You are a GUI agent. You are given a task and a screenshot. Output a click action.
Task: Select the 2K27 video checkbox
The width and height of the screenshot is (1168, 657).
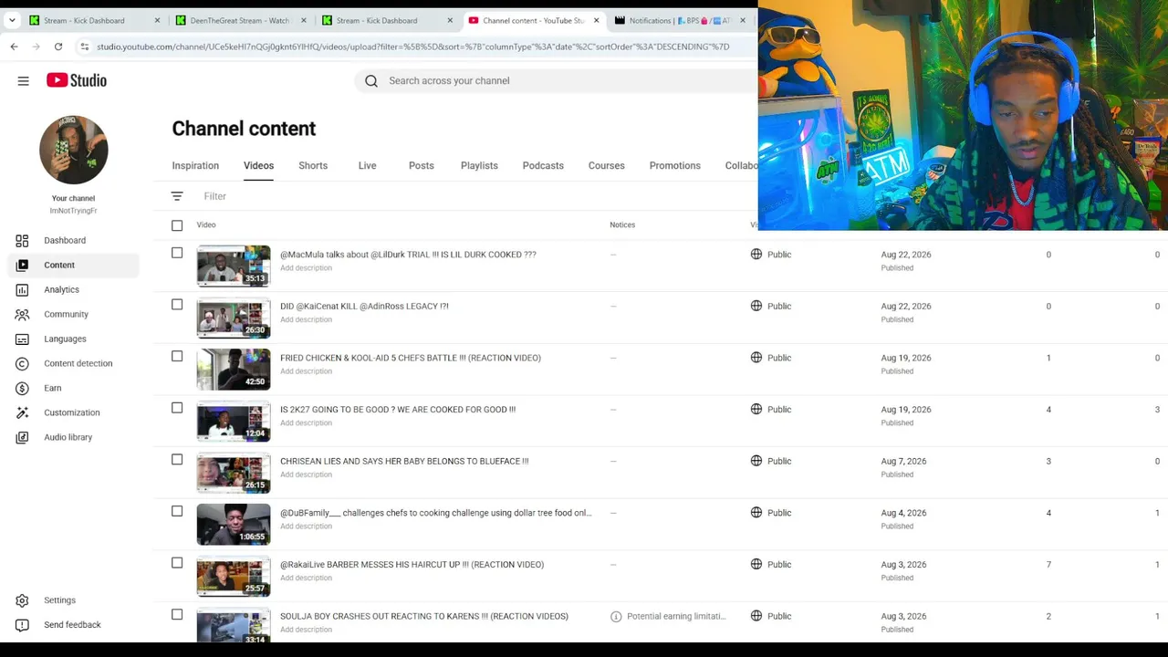(177, 408)
